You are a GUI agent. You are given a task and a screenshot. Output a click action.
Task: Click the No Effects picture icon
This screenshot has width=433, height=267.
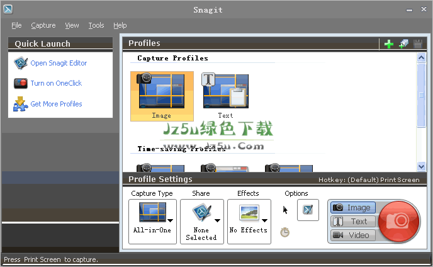(x=249, y=213)
